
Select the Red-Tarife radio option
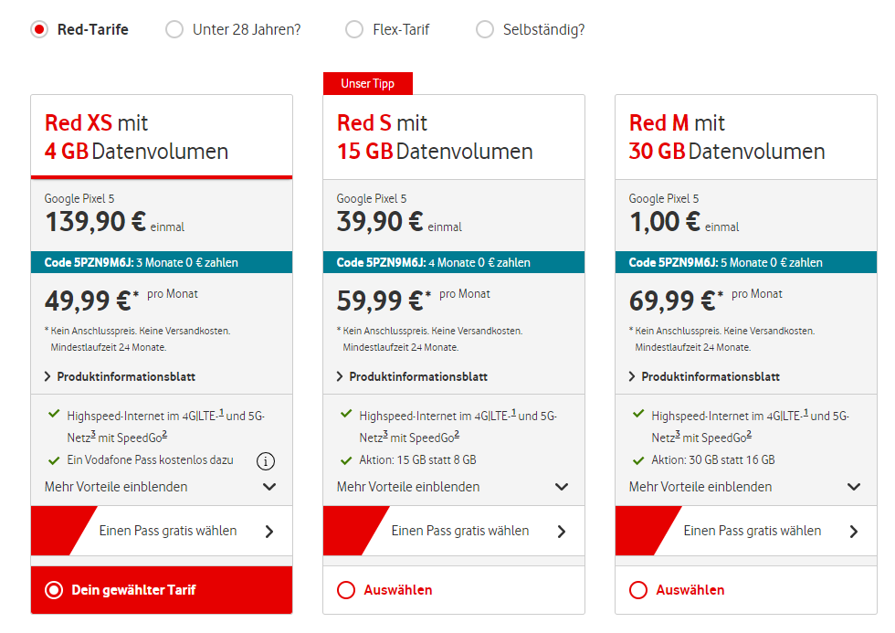(39, 29)
